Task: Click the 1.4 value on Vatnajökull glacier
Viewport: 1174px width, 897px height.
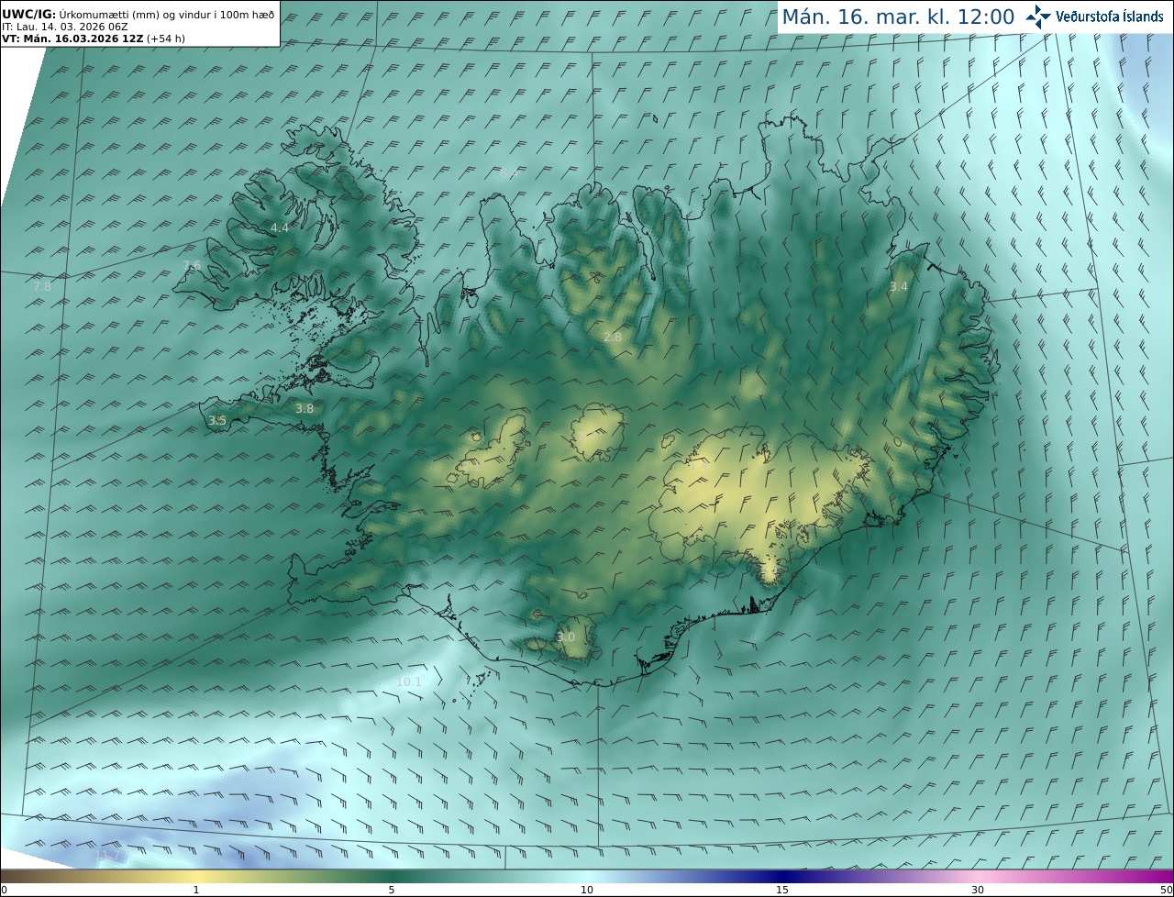Action: [x=700, y=466]
